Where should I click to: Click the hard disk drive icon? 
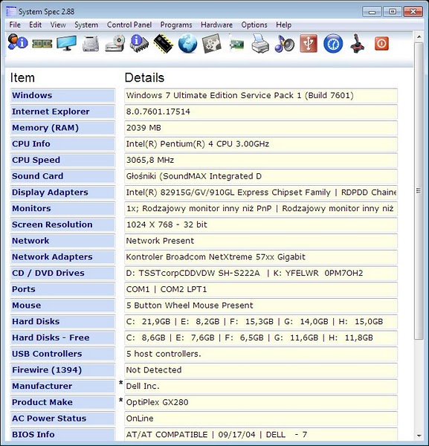click(x=91, y=44)
